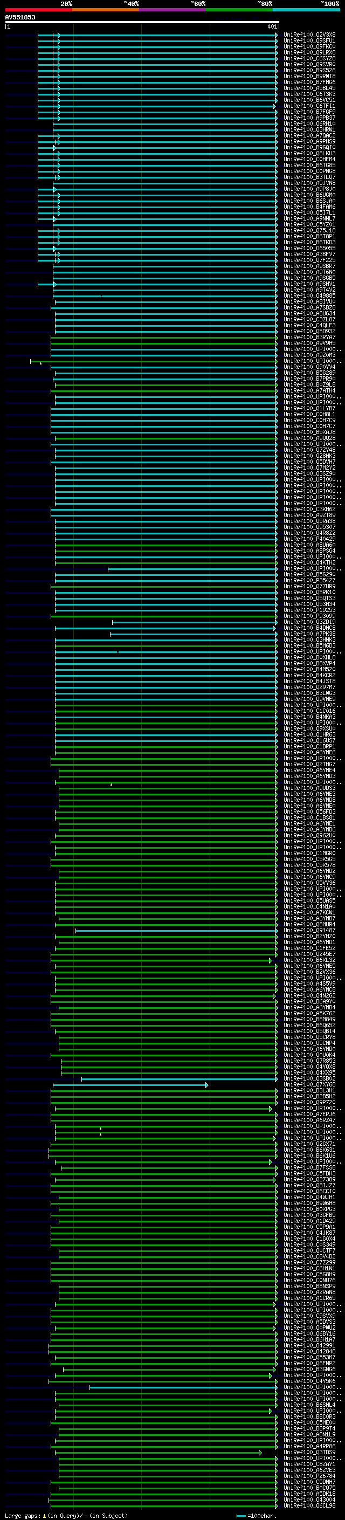345x1520 pixels.
Task: Open hit UniRef100_Q9LRX8
Action: (x=309, y=52)
